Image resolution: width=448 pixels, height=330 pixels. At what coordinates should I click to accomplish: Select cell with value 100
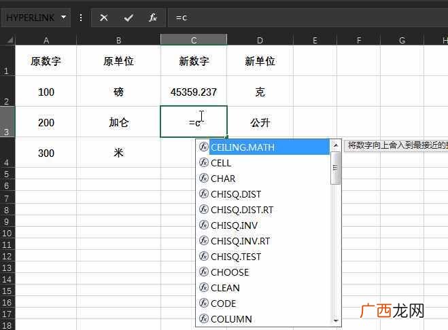point(46,92)
